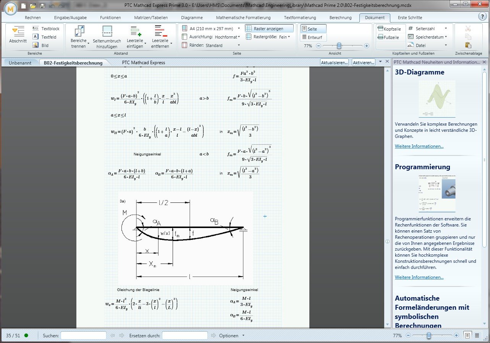Viewport: 490px width, 343px height.
Task: Open the Rechnen ribbon tab
Action: pyautogui.click(x=33, y=18)
